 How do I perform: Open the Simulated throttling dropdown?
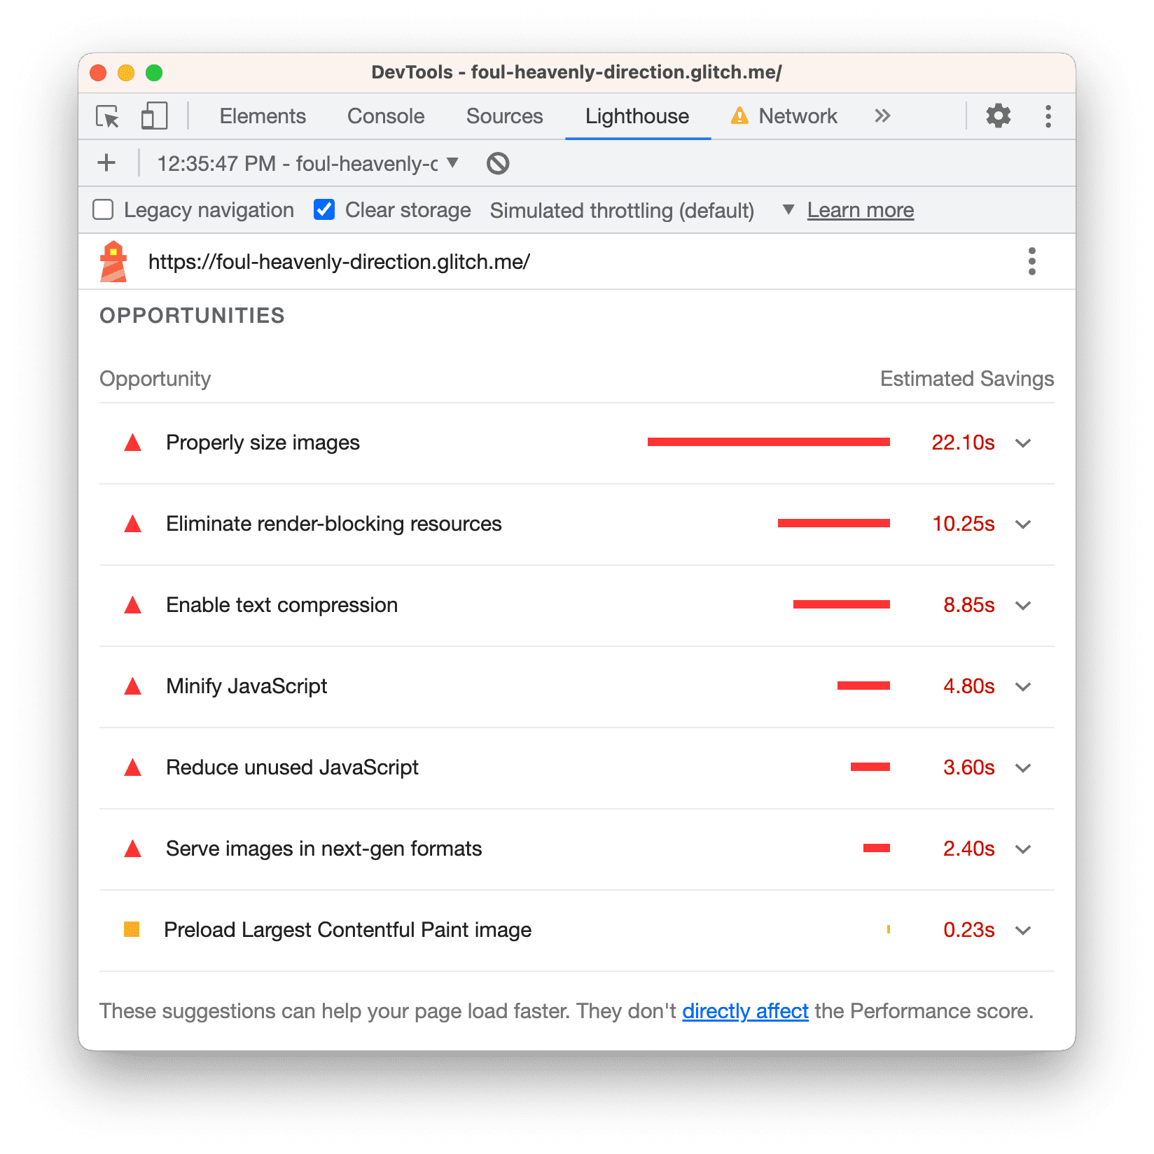(788, 210)
